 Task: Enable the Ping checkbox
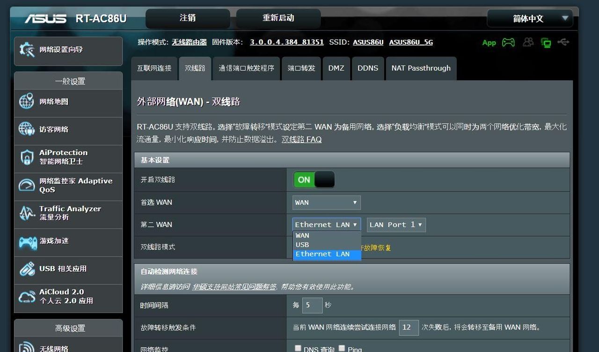[341, 348]
